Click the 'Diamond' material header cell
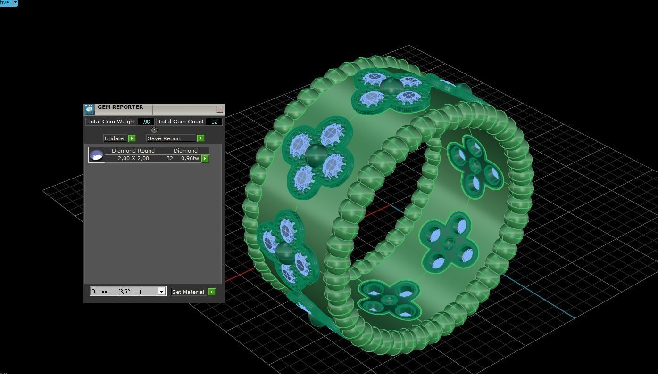 coord(185,151)
